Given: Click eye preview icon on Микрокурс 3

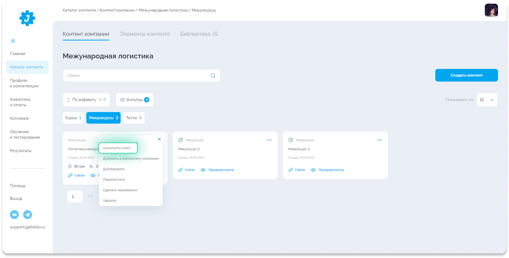Looking at the screenshot, I should [x=313, y=170].
